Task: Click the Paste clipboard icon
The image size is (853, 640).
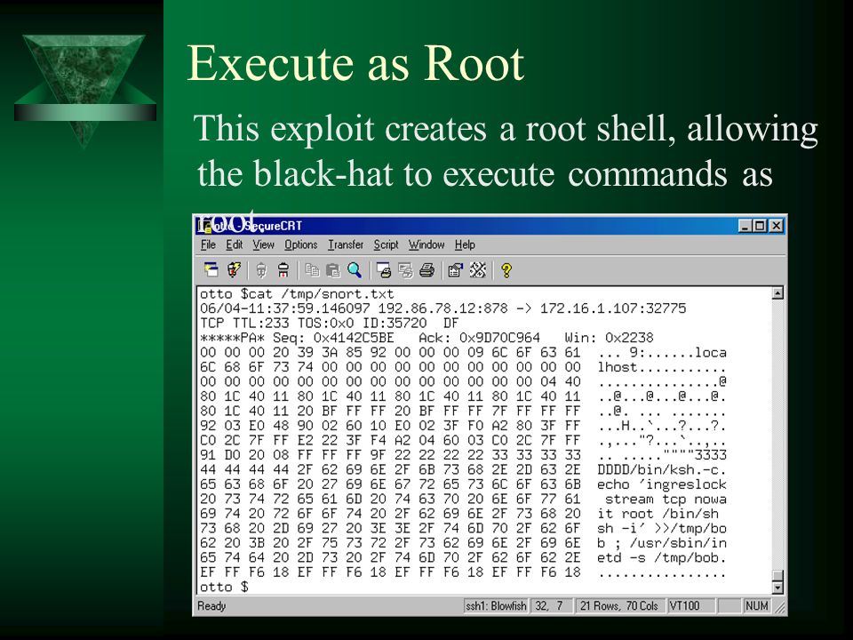Action: tap(333, 270)
